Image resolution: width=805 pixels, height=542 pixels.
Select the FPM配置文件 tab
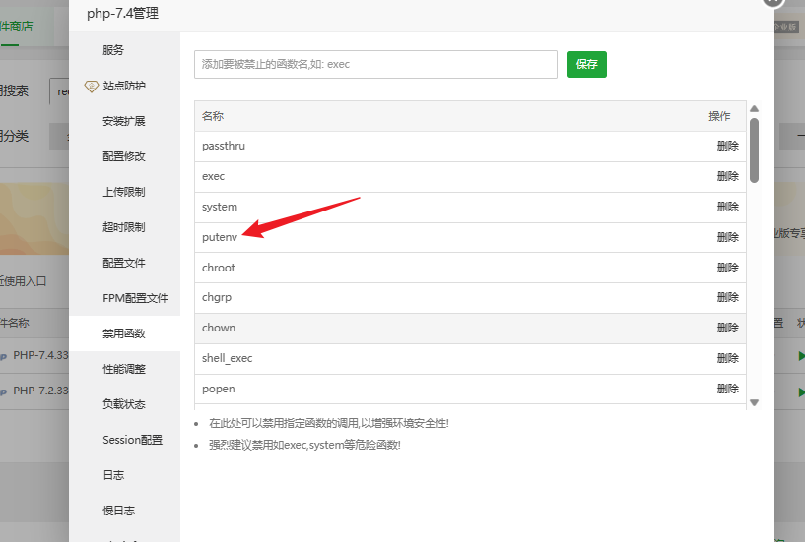(x=135, y=298)
